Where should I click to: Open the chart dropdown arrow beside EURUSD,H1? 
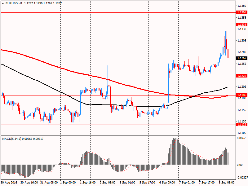(3, 3)
